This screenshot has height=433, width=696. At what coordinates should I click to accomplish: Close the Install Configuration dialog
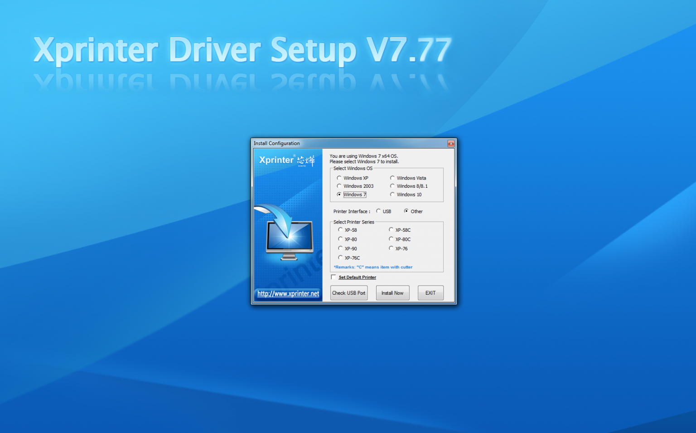click(x=451, y=143)
